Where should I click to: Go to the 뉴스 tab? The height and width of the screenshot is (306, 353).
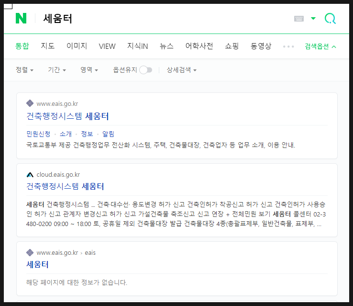tap(166, 46)
